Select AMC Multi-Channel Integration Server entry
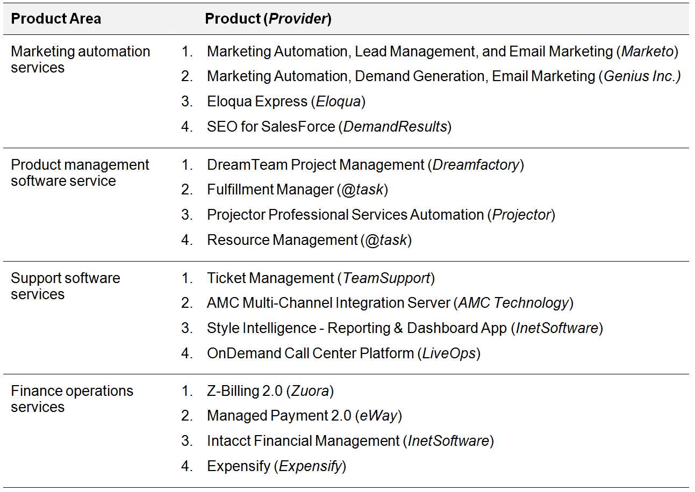Viewport: 695px width, 492px height. 390,303
